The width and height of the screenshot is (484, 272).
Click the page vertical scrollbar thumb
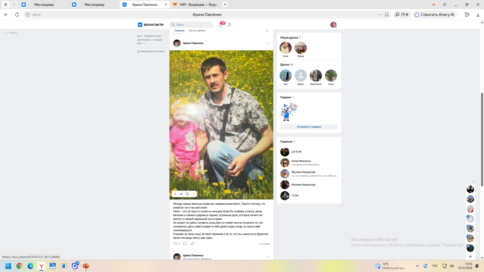click(x=482, y=140)
